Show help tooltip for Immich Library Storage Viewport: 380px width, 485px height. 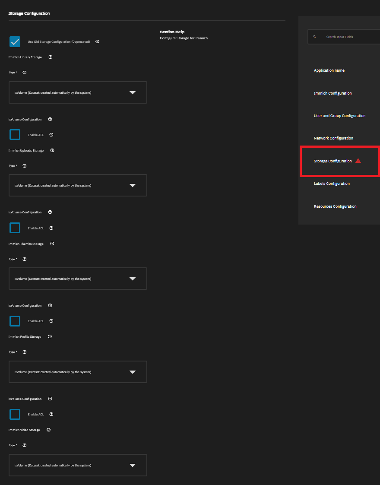51,57
